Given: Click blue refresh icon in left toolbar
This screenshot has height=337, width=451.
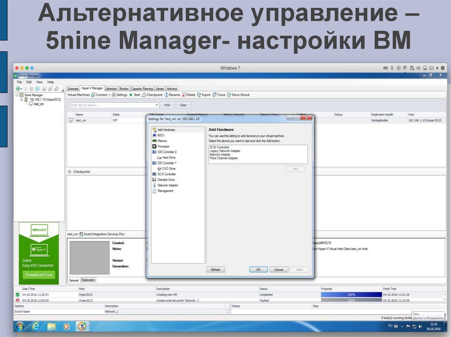Looking at the screenshot, I should coord(37,89).
